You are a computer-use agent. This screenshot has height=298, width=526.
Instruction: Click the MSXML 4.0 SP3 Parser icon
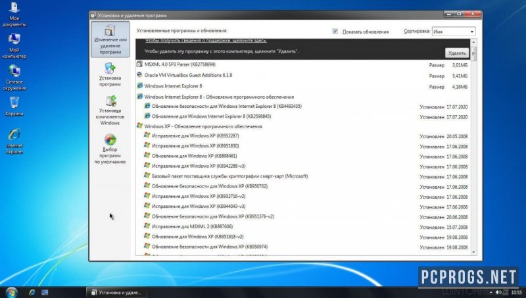tap(139, 64)
